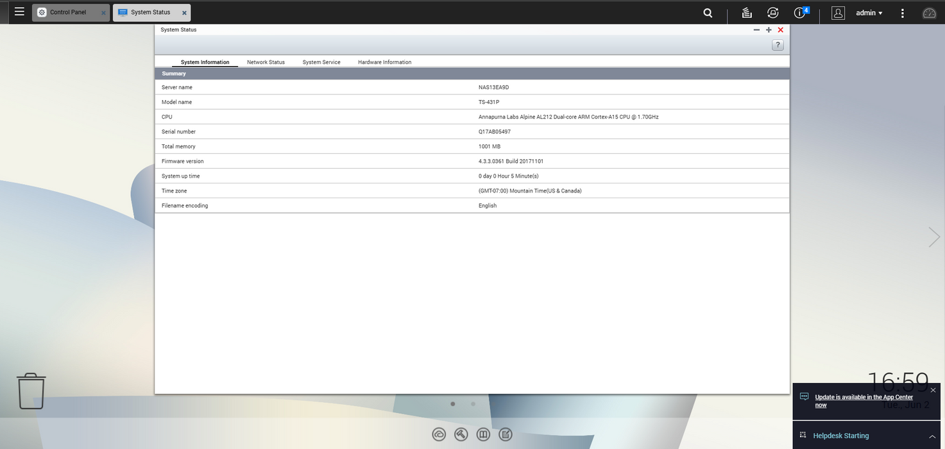Image resolution: width=945 pixels, height=449 pixels.
Task: Switch to the System Service tab
Action: tap(321, 62)
